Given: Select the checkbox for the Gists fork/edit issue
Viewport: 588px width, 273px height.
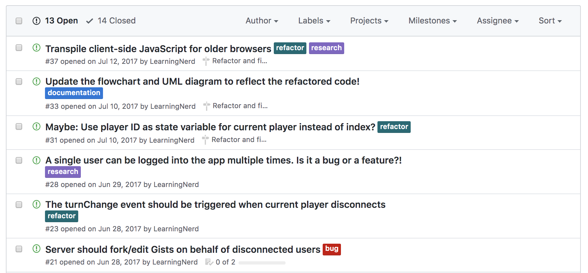Looking at the screenshot, I should 19,249.
